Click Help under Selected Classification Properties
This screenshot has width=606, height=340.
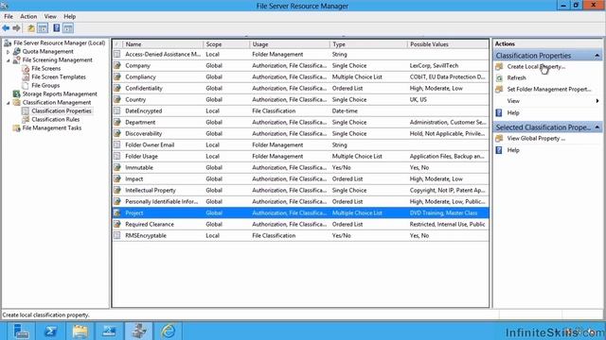tap(513, 150)
